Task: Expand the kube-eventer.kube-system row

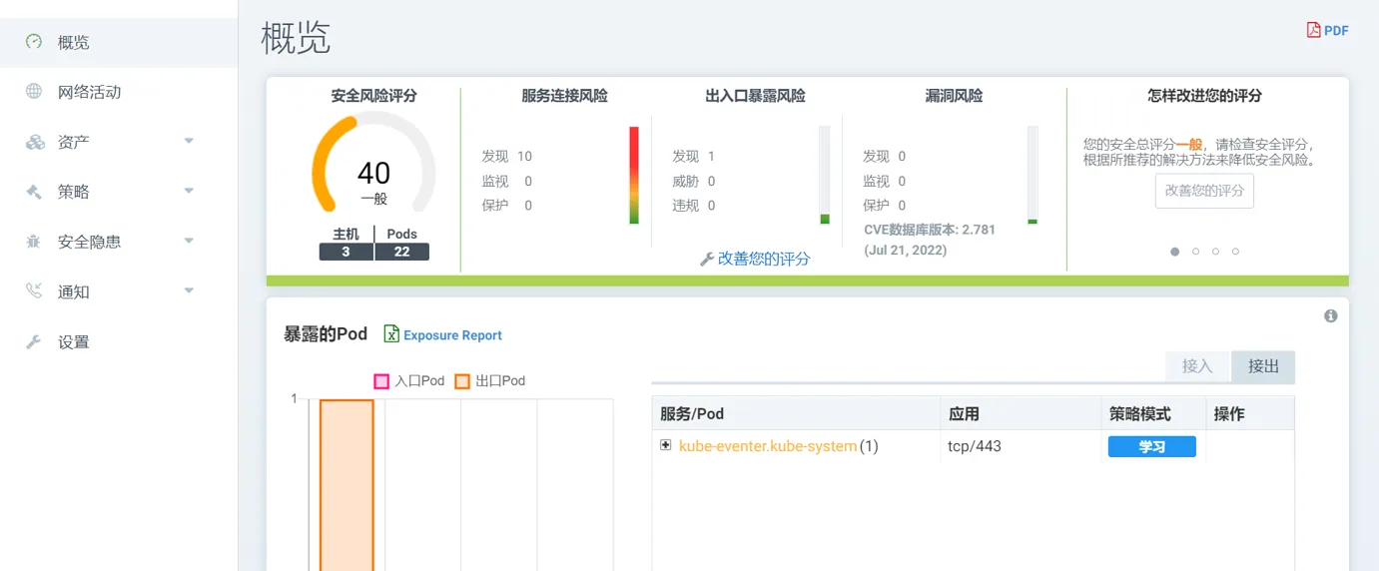Action: (666, 445)
